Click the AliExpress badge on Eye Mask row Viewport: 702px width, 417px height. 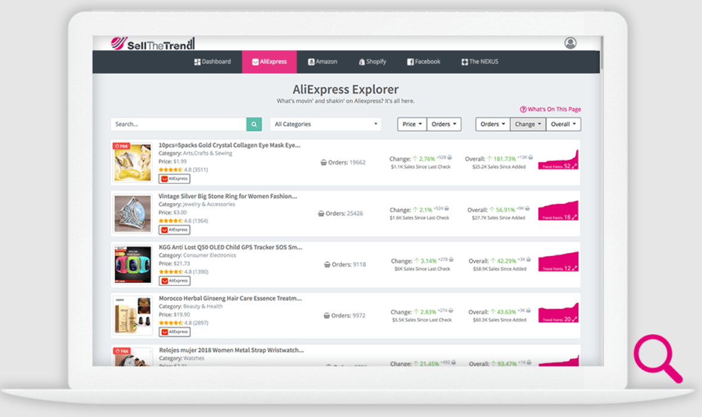[174, 179]
